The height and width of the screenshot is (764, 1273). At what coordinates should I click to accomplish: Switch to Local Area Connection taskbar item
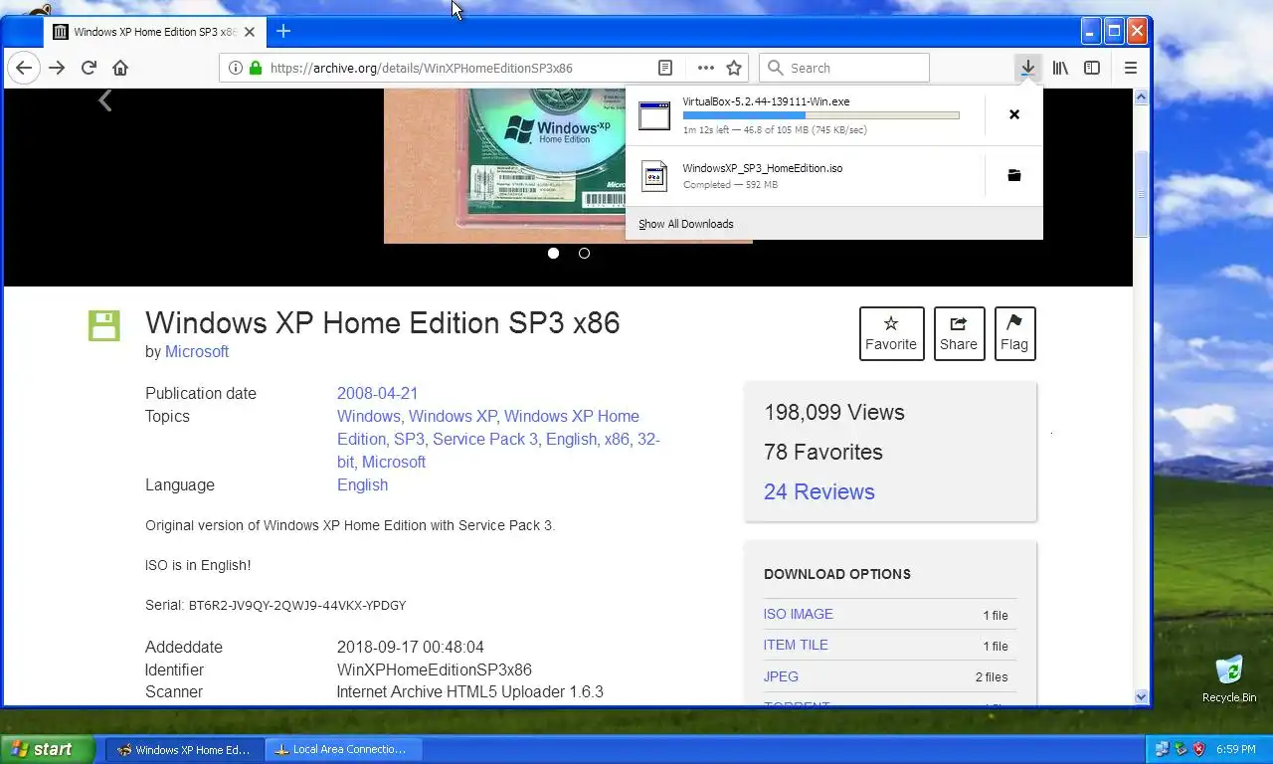click(343, 749)
